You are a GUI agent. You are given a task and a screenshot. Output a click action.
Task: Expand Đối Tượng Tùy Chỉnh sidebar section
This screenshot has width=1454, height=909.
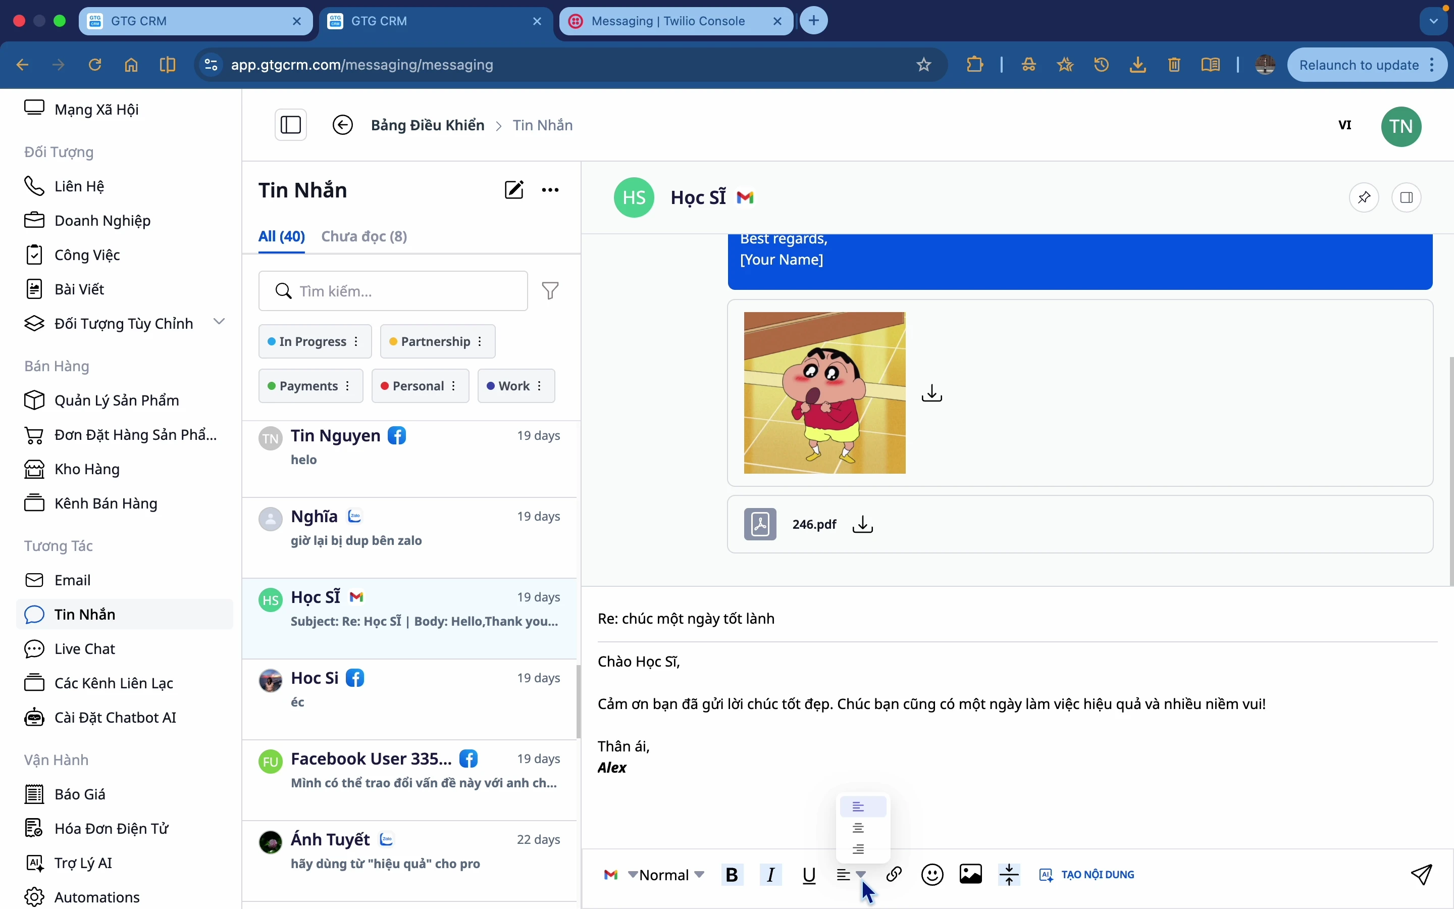point(219,322)
